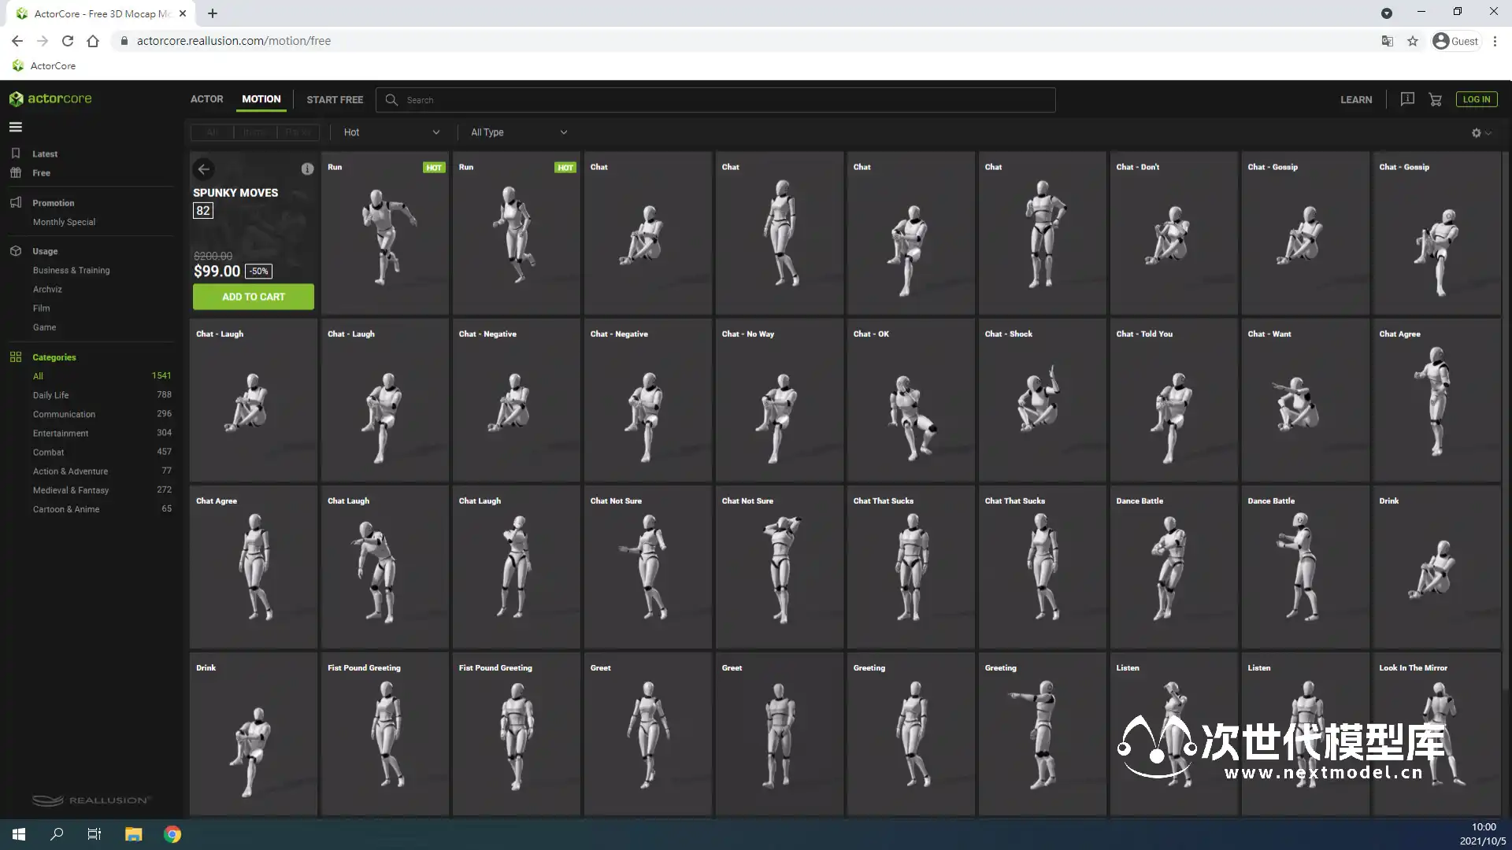Open the grid settings gear icon

click(1477, 133)
